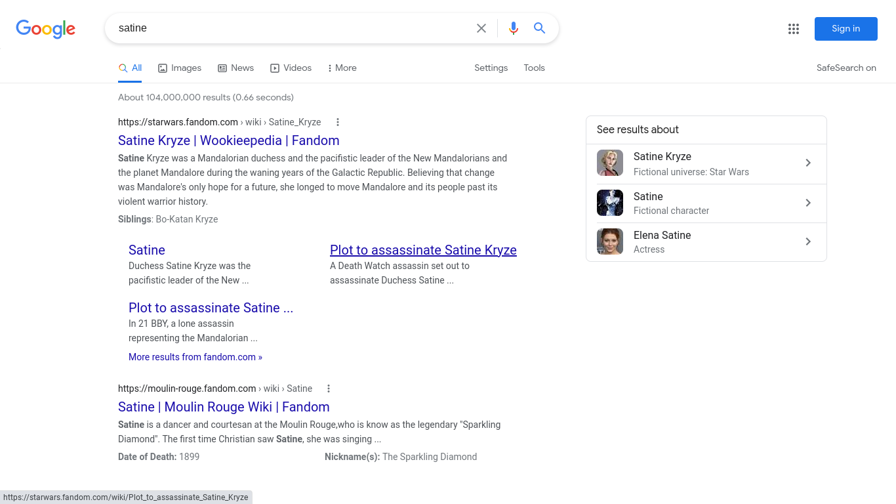Open Google apps grid icon

pyautogui.click(x=794, y=29)
